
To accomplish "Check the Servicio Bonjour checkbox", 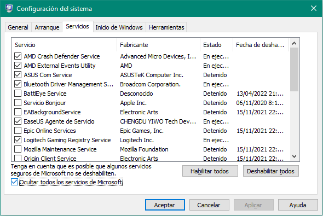I will [18, 103].
